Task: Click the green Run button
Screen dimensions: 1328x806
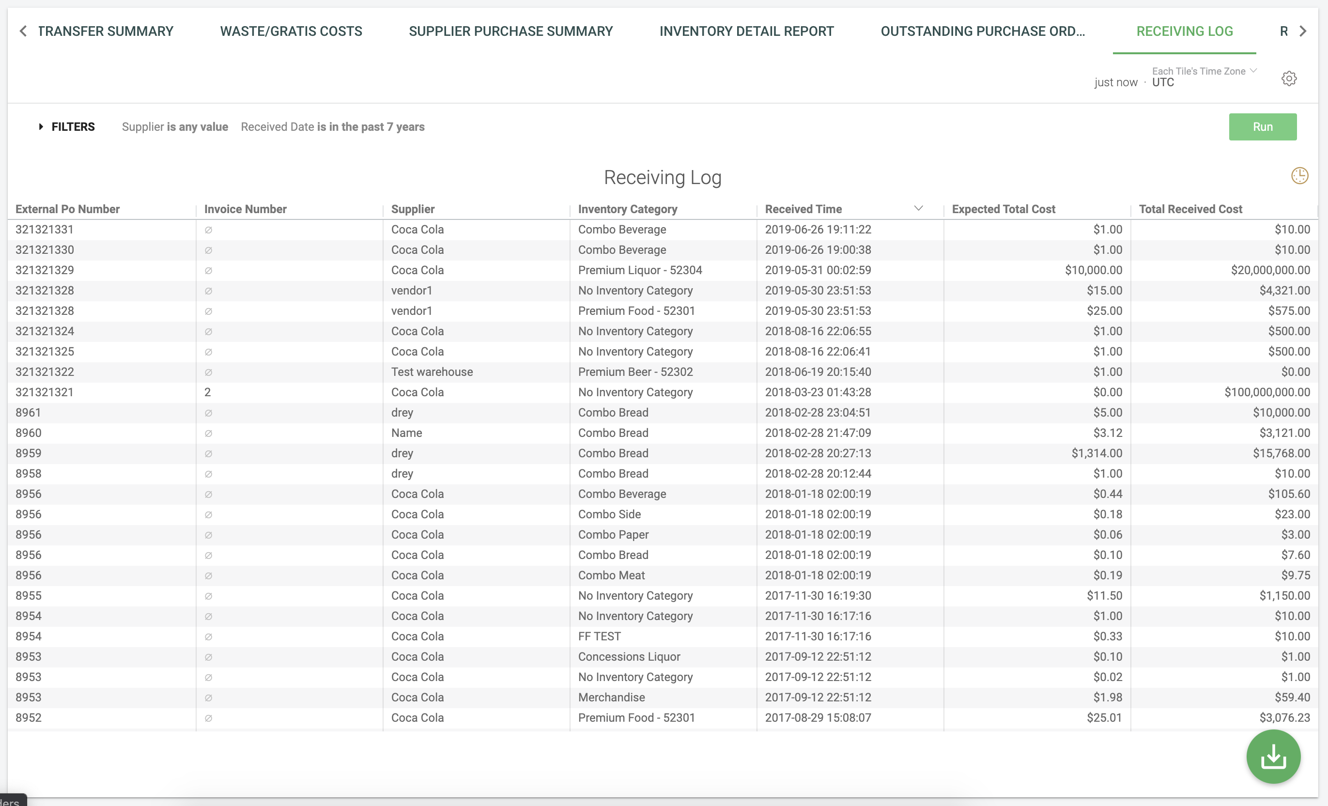Action: (x=1262, y=127)
